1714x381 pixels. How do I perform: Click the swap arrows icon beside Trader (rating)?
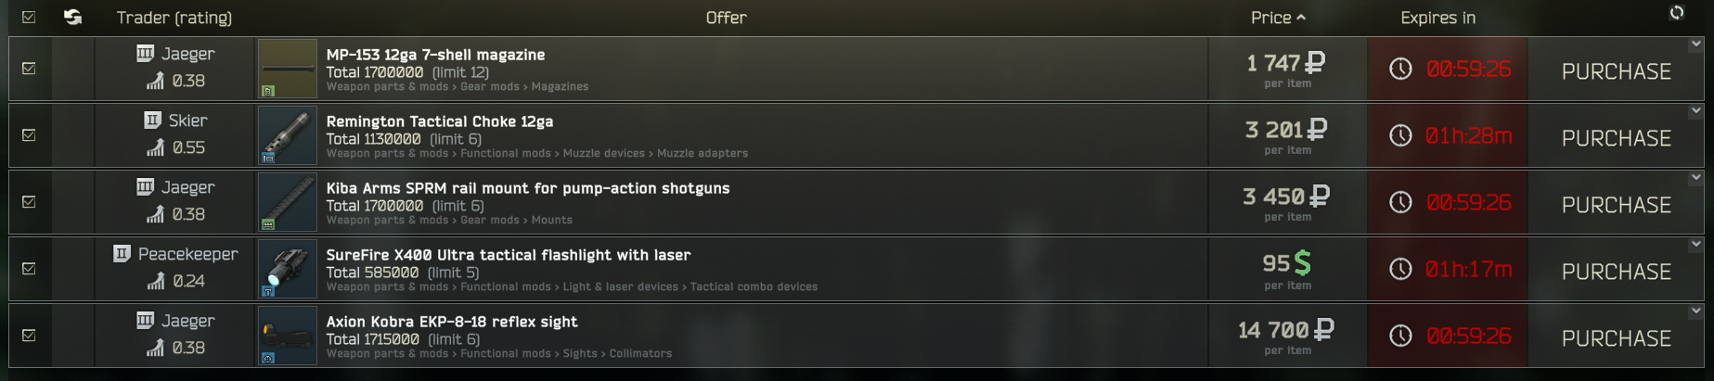pyautogui.click(x=72, y=18)
